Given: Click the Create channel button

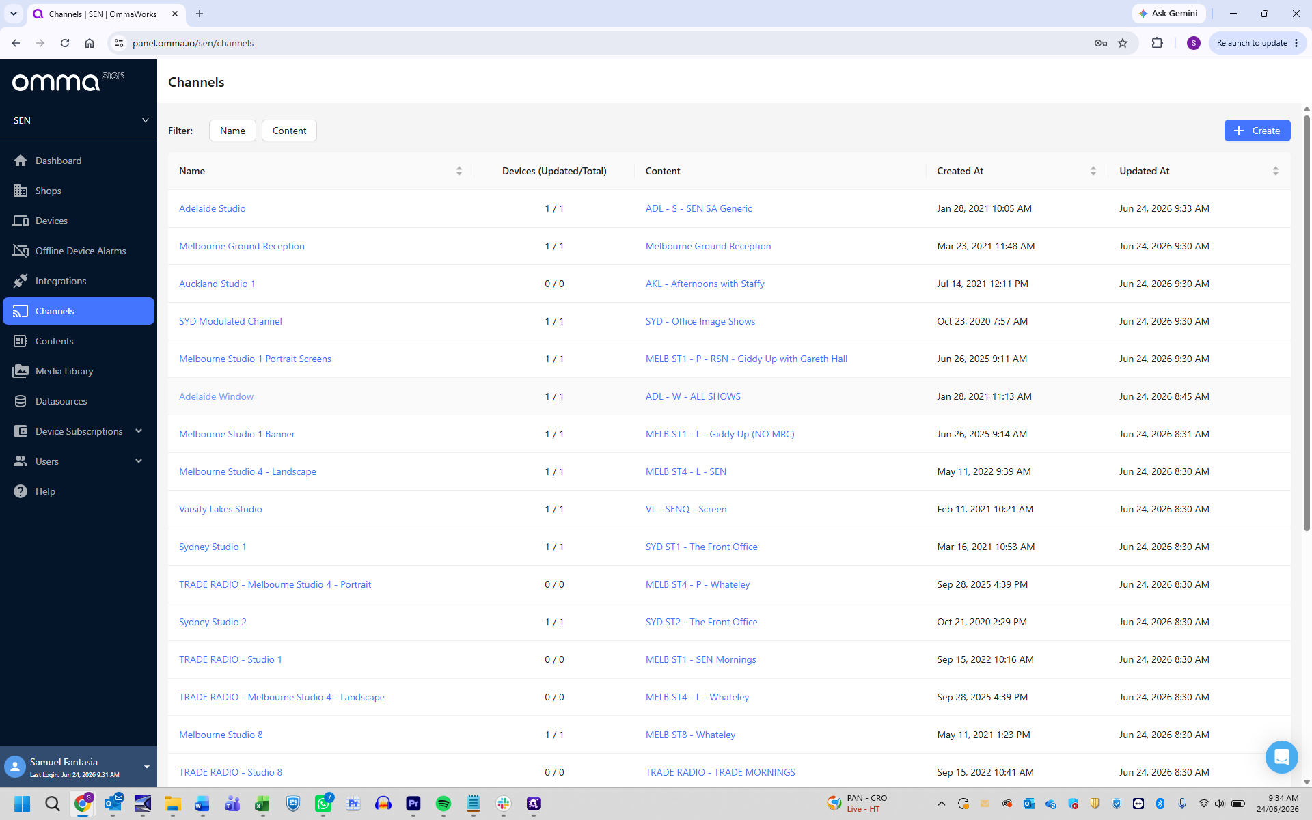Looking at the screenshot, I should pyautogui.click(x=1257, y=131).
